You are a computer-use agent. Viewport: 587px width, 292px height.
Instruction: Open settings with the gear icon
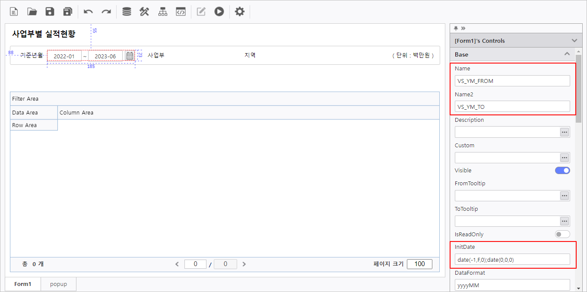[239, 12]
